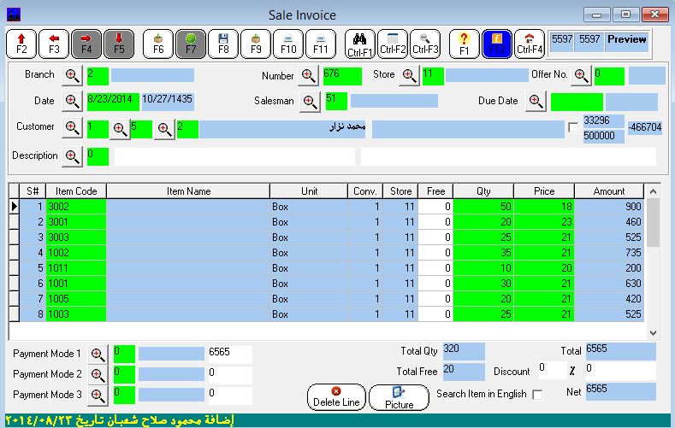Click the Ctrl-F4 toolbar button
Screen dimensions: 675x428
[530, 43]
